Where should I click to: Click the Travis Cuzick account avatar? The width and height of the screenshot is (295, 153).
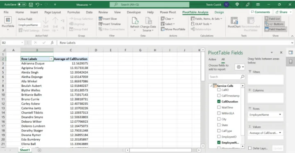(x=227, y=5)
